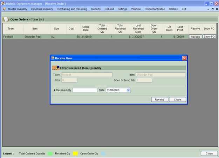
Task: Click the green Total Ordered Quantity legend swatch
Action: point(50,153)
